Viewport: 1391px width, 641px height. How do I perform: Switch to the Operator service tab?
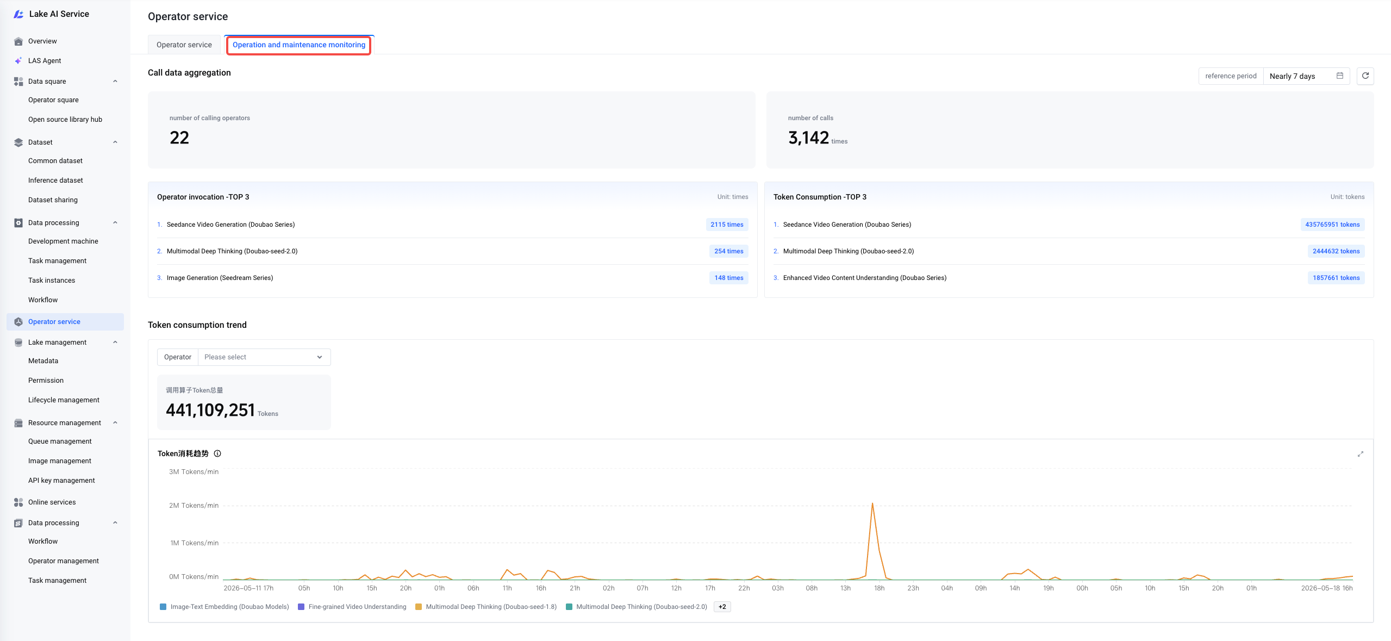184,45
